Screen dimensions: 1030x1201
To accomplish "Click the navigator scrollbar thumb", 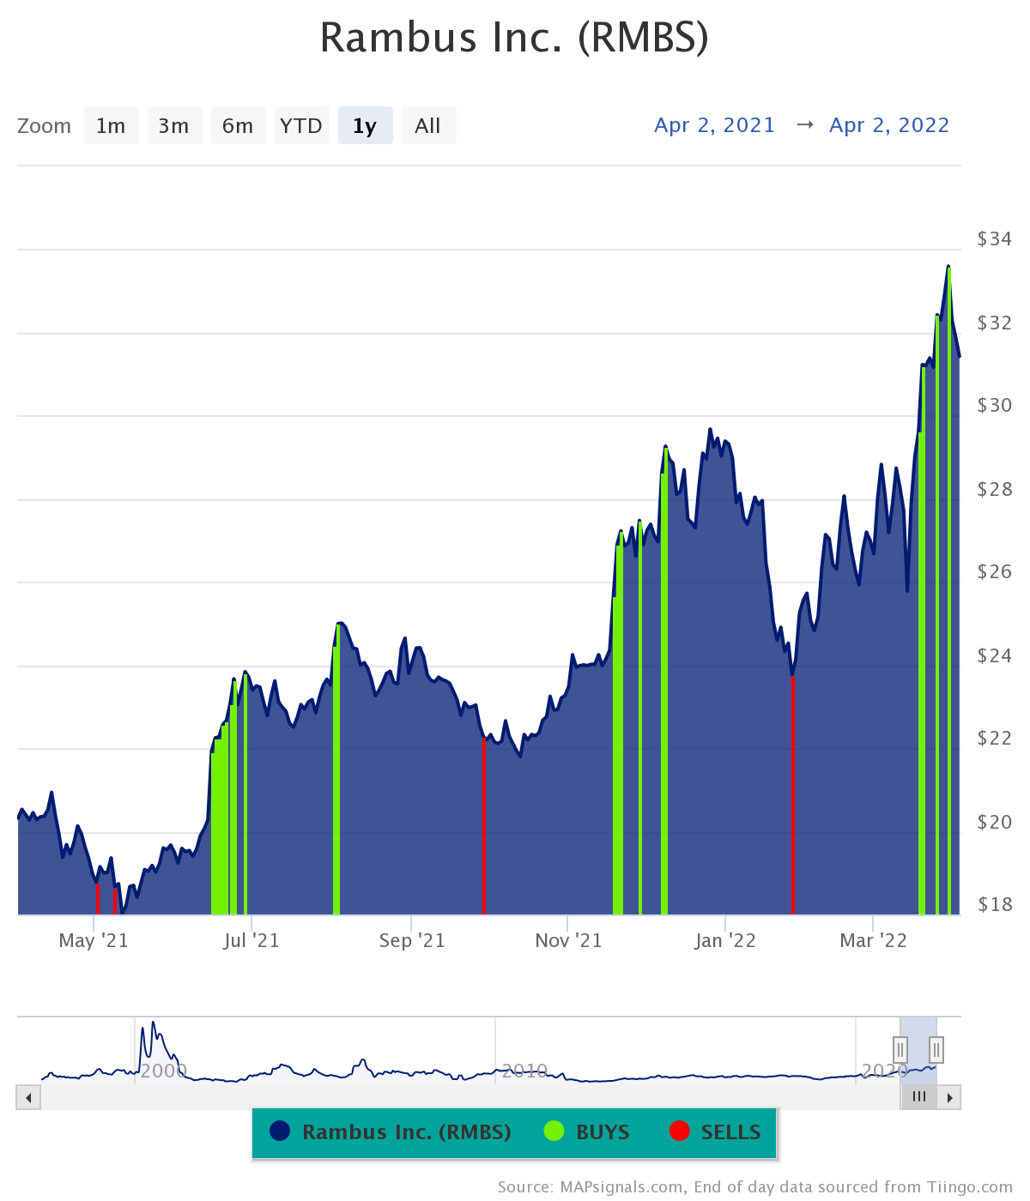I will 918,1097.
